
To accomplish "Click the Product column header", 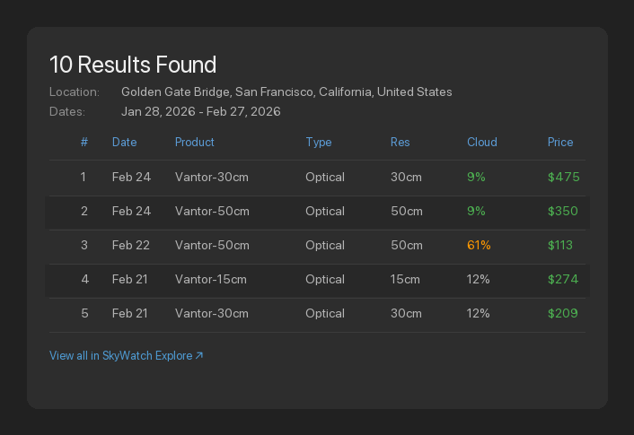I will point(195,142).
